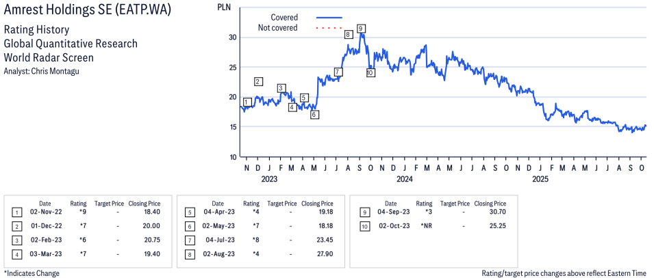Click the blue Covered legend line

tap(329, 17)
